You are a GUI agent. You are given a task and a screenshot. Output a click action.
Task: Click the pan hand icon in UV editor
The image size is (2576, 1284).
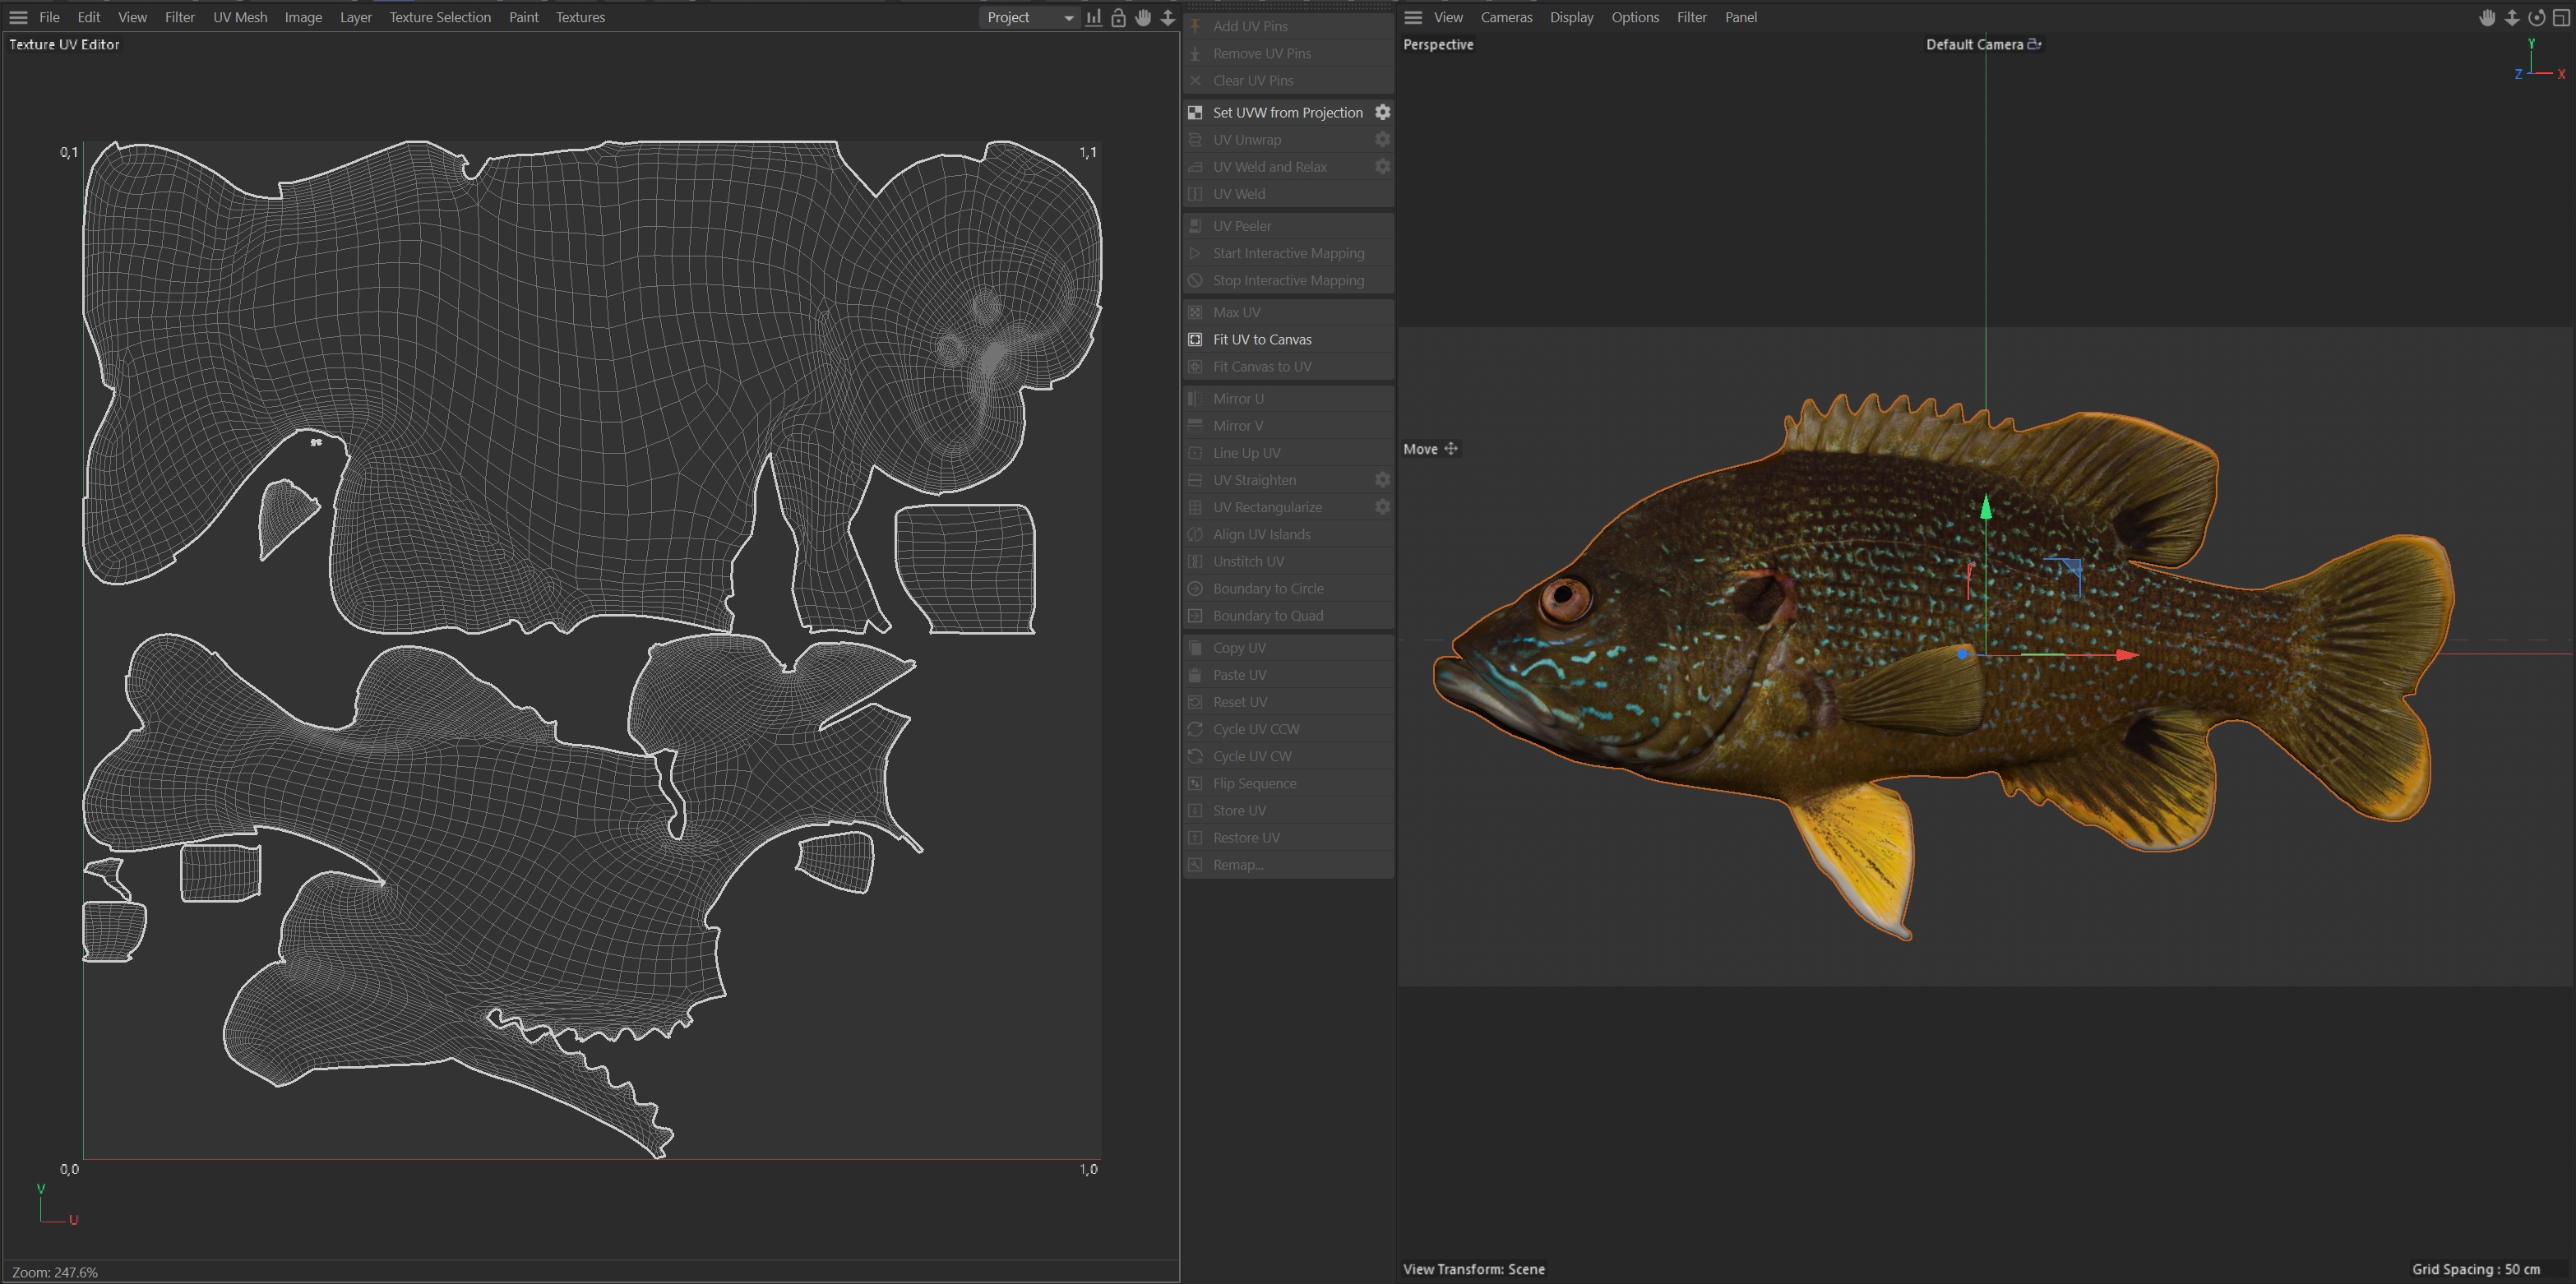(x=1143, y=18)
